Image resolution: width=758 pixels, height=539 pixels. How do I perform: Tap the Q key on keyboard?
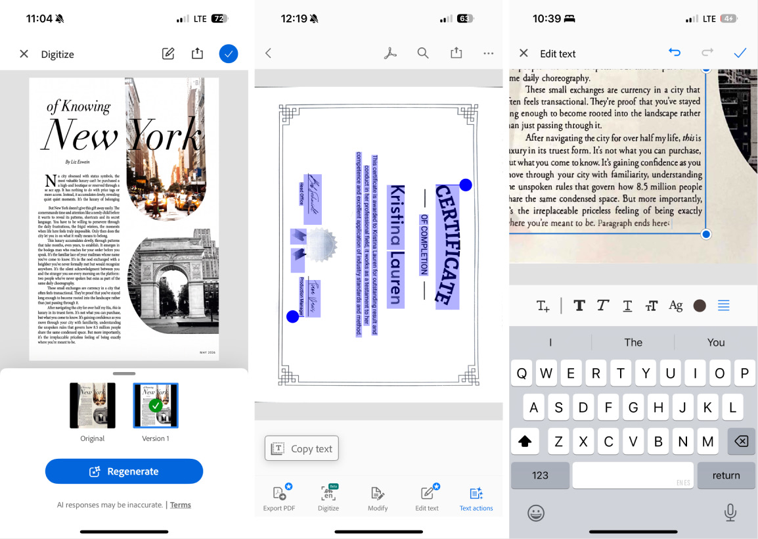click(522, 373)
